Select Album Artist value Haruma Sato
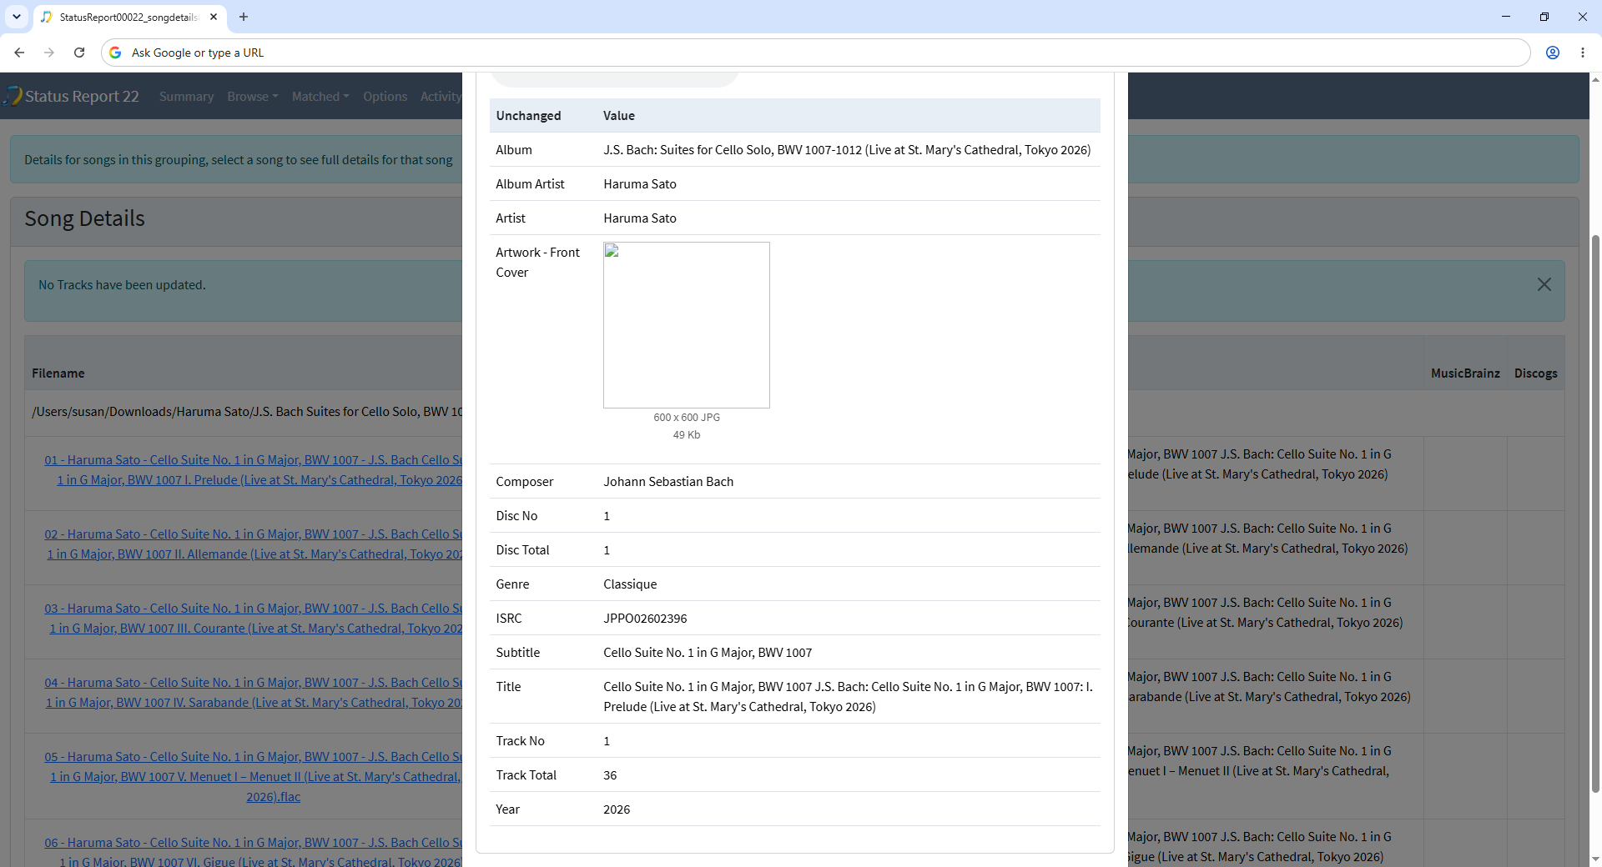 (640, 184)
